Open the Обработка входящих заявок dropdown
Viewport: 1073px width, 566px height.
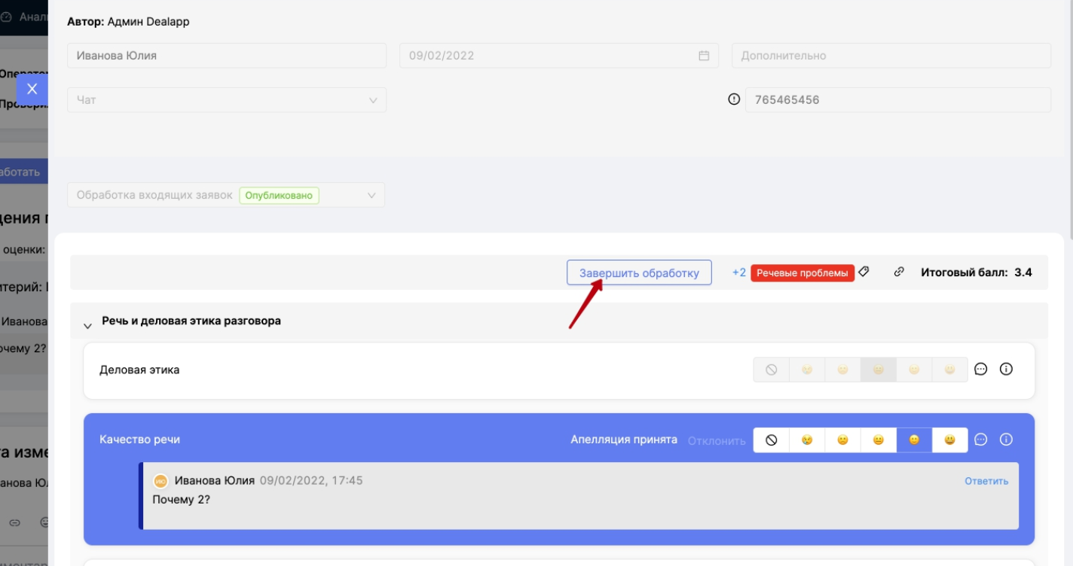point(226,196)
